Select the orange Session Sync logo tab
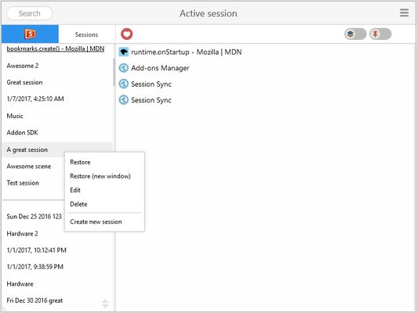This screenshot has width=417, height=313. (30, 34)
